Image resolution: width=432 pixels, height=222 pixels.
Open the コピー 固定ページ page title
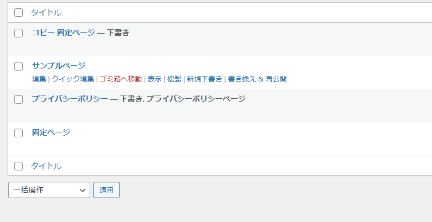tap(64, 33)
